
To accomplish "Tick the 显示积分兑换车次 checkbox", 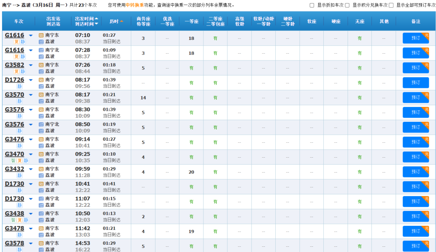I will pos(347,5).
